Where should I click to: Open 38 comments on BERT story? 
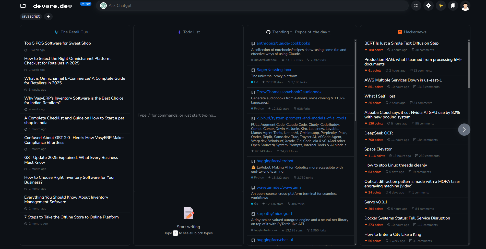point(423,50)
